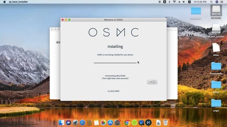Open the App Store from the Dock
Screen dimensions: 227x127
coord(110,122)
